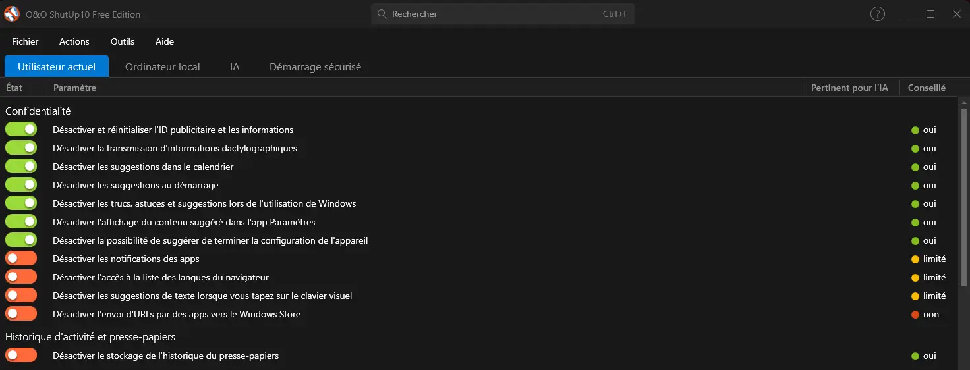Click the vertical scrollbar thumb
The height and width of the screenshot is (370, 970).
[x=965, y=197]
